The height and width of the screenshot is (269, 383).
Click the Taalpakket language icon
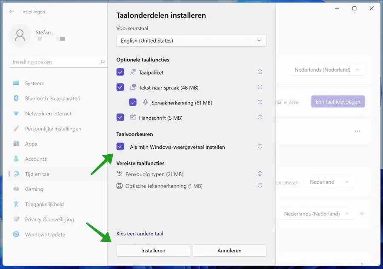coord(133,72)
